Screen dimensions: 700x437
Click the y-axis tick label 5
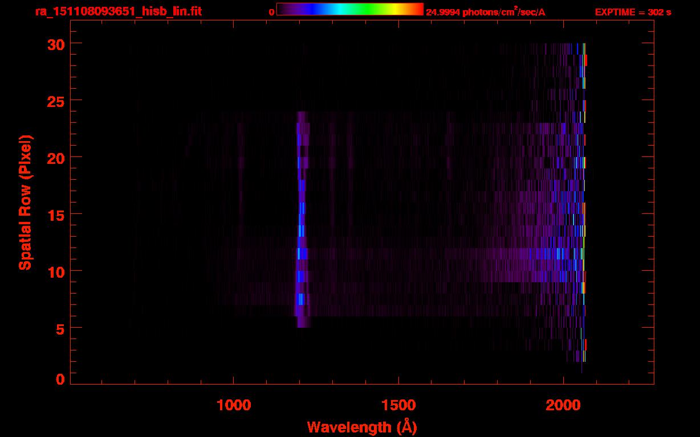60,328
